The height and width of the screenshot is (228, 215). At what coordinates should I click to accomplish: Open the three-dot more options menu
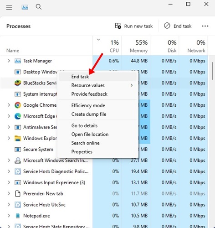click(x=205, y=26)
